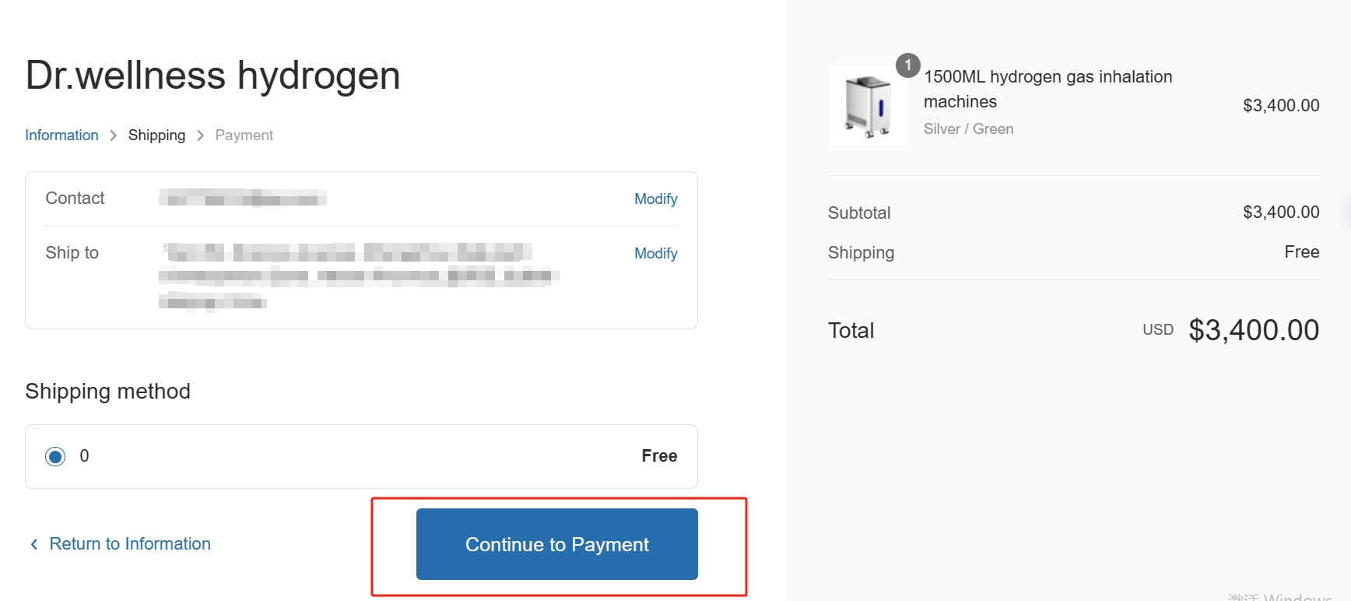Modify the Contact details

click(x=655, y=199)
